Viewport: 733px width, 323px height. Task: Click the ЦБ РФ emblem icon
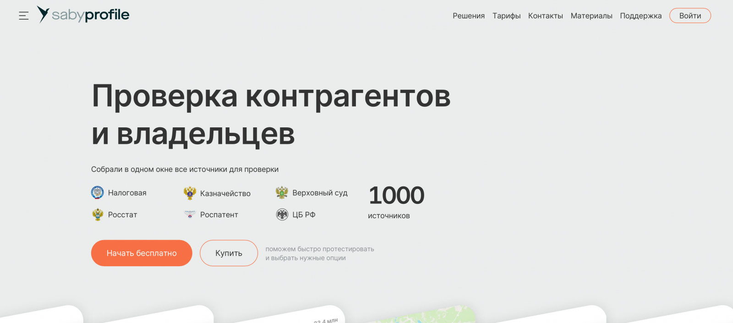click(x=282, y=214)
